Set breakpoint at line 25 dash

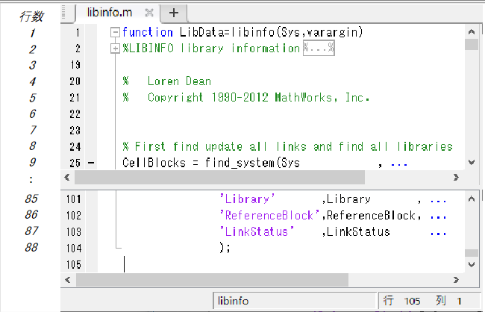[x=91, y=163]
